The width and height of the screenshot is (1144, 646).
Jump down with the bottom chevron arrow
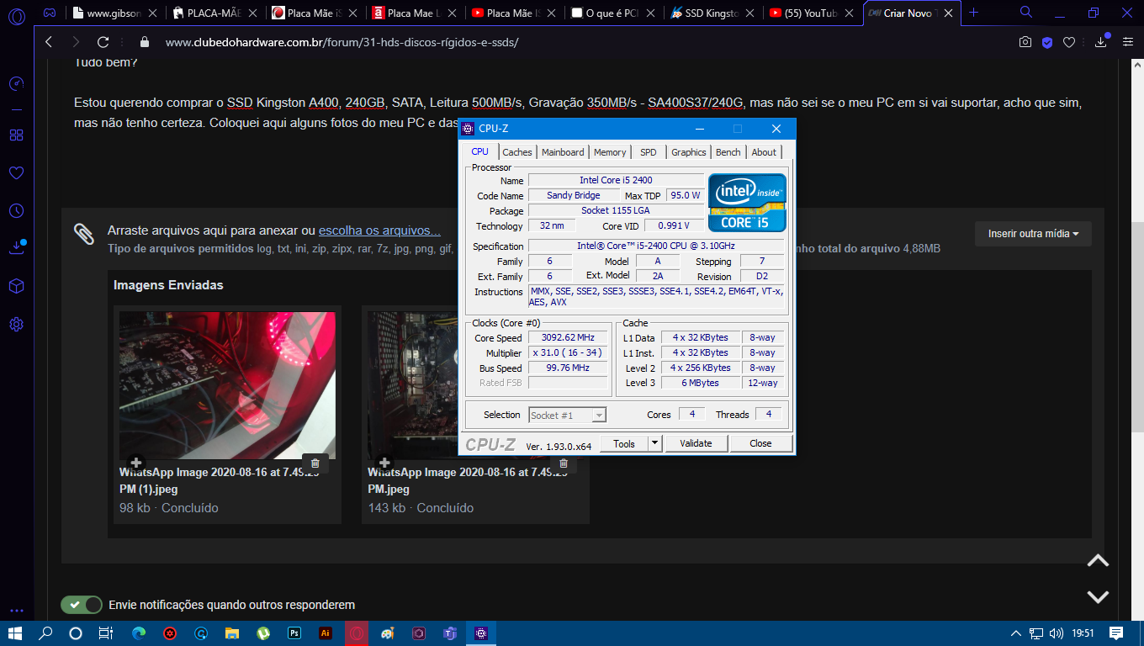(x=1098, y=596)
